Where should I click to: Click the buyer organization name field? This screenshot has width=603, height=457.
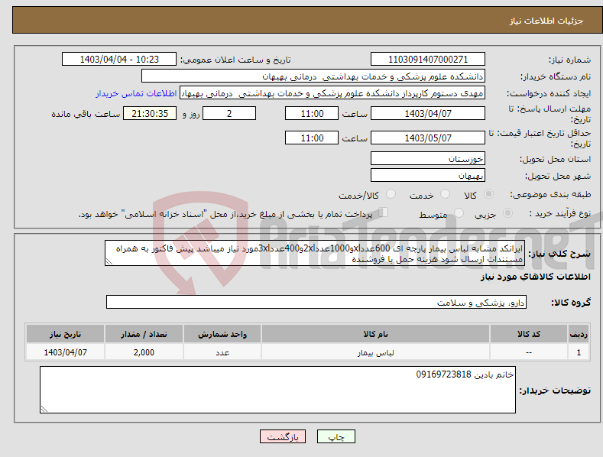click(313, 76)
